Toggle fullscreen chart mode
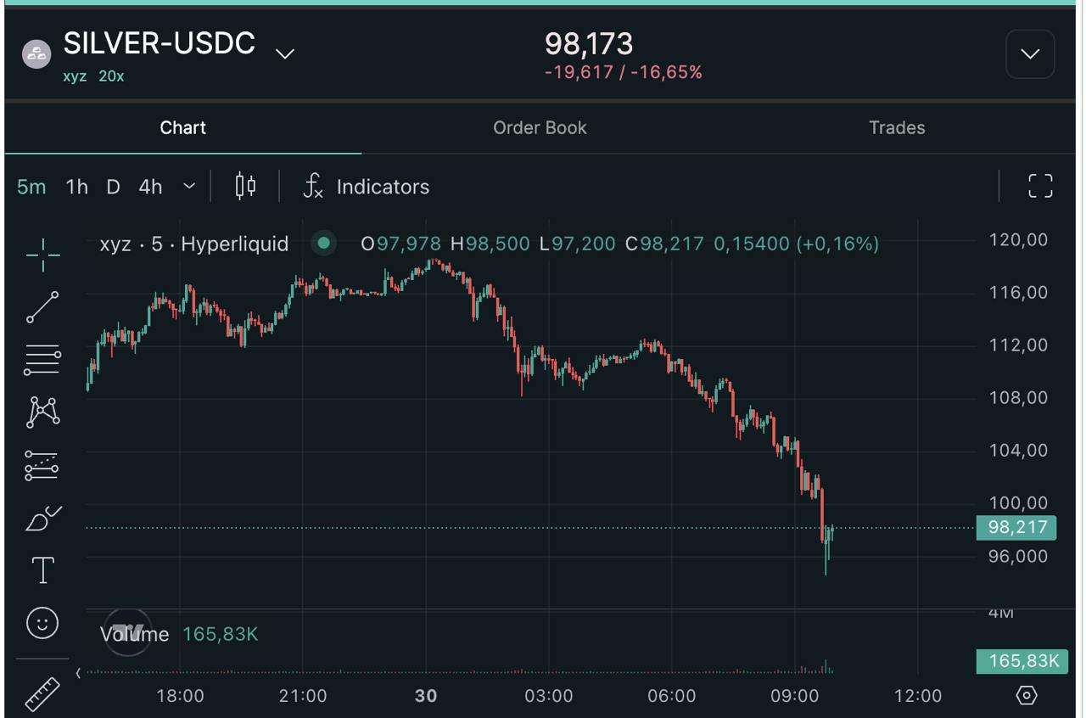The image size is (1086, 718). click(1040, 186)
